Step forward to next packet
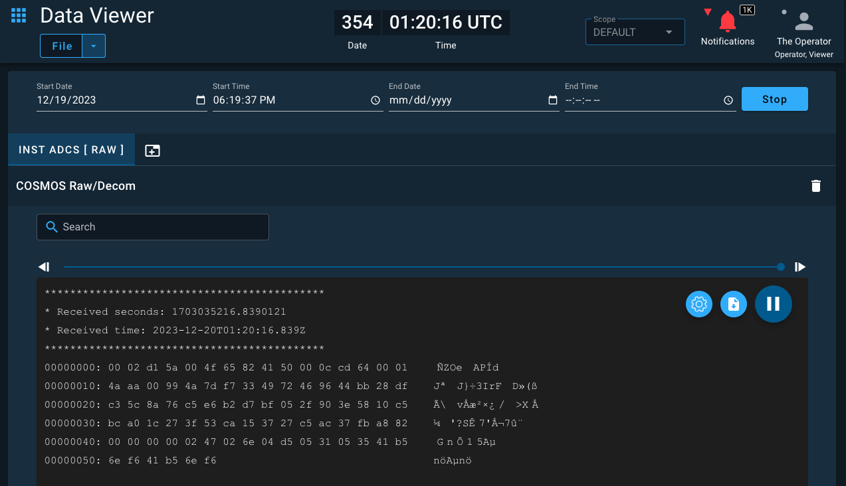846x486 pixels. (x=800, y=267)
